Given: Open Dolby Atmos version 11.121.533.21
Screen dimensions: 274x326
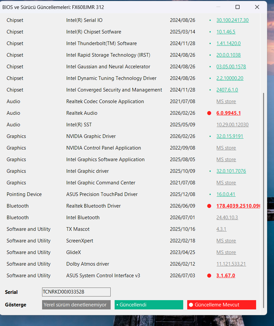Looking at the screenshot, I should click(231, 264).
